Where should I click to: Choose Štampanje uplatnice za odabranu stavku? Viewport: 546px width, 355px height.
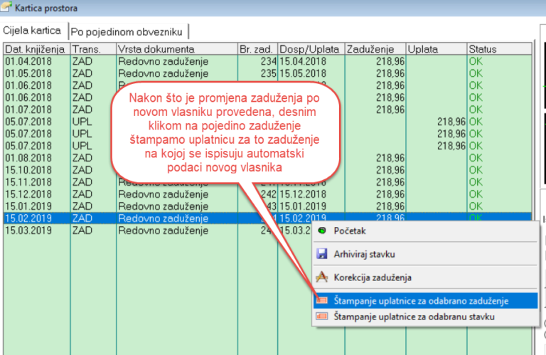point(414,317)
